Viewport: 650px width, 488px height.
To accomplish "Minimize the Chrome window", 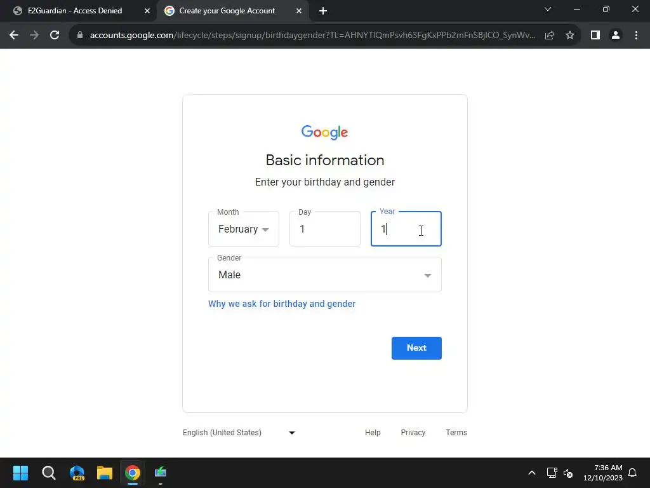I will [x=576, y=9].
